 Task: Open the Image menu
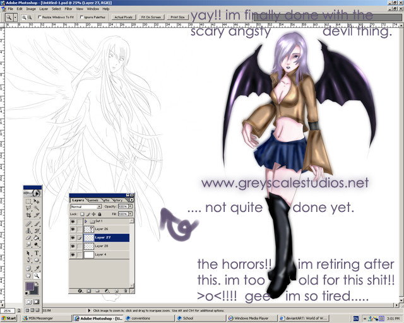point(31,9)
